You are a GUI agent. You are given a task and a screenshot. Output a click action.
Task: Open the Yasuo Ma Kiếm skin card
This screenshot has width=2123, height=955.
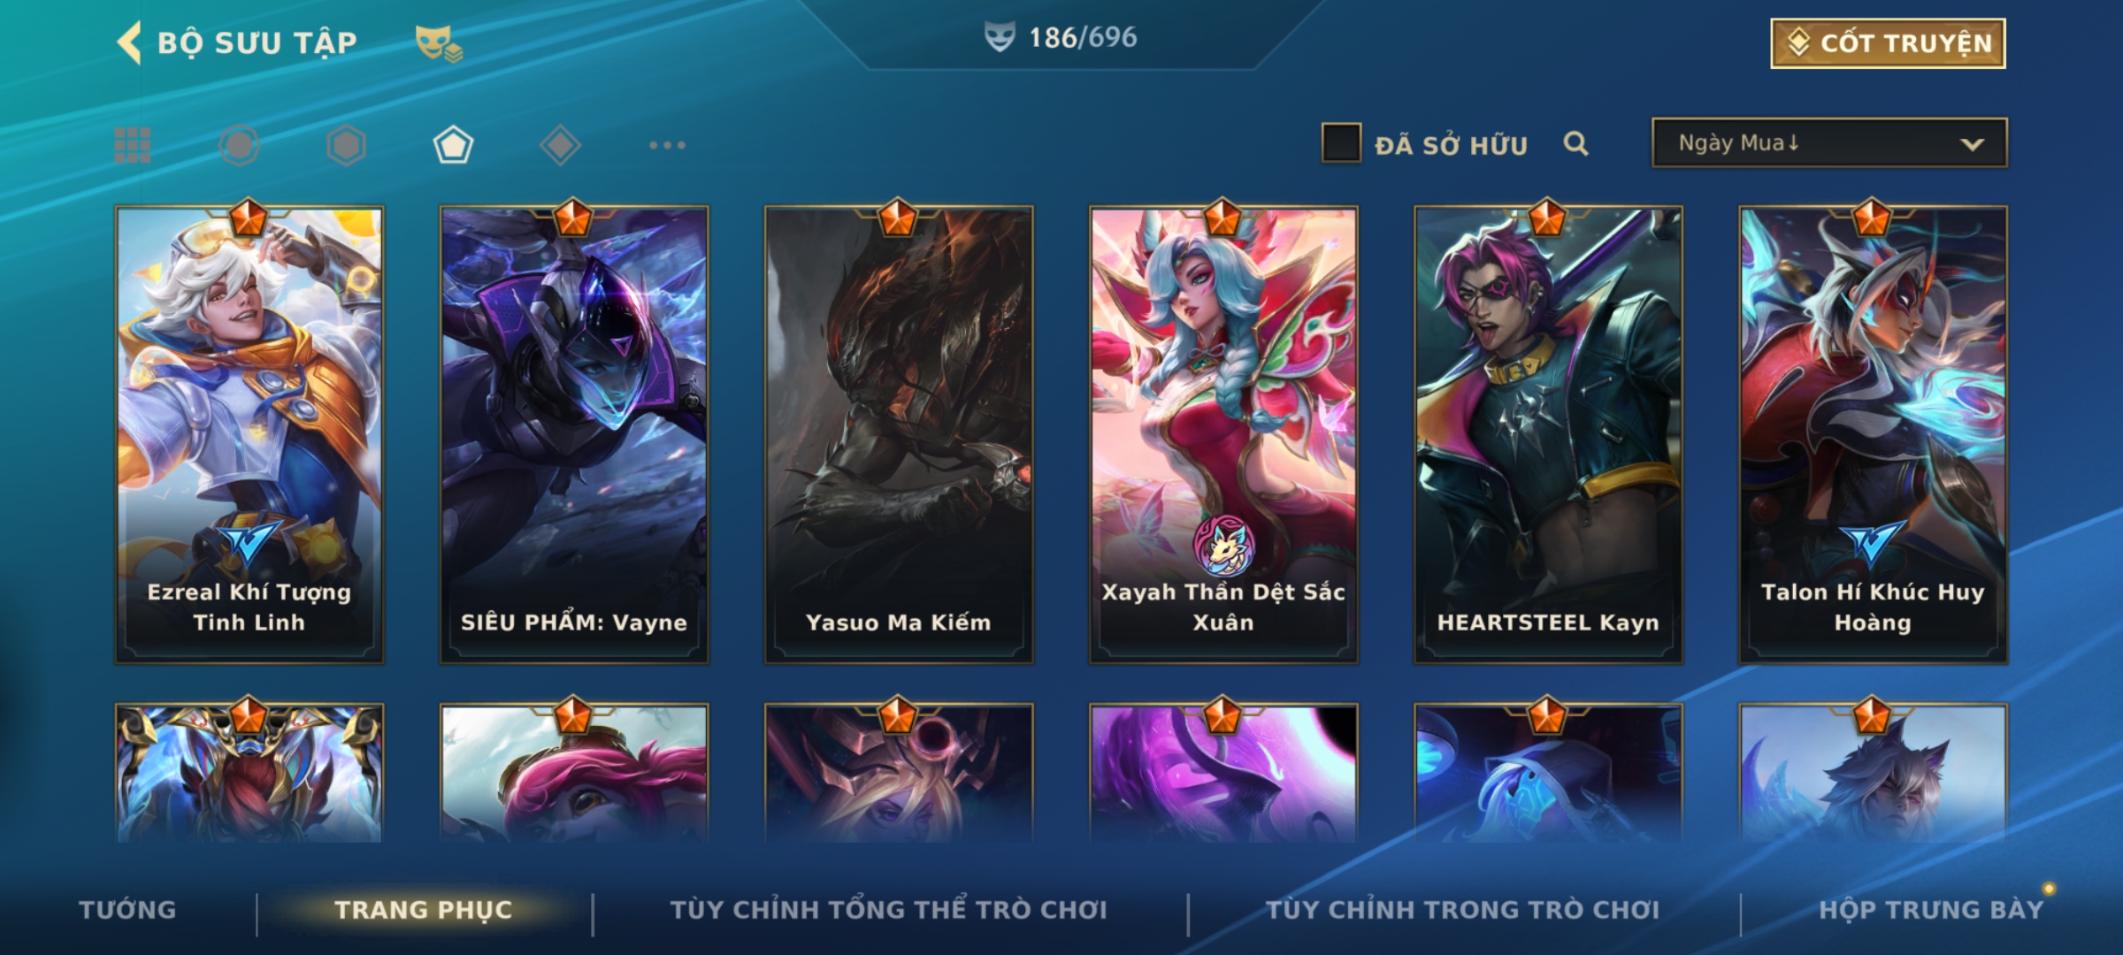coord(899,435)
